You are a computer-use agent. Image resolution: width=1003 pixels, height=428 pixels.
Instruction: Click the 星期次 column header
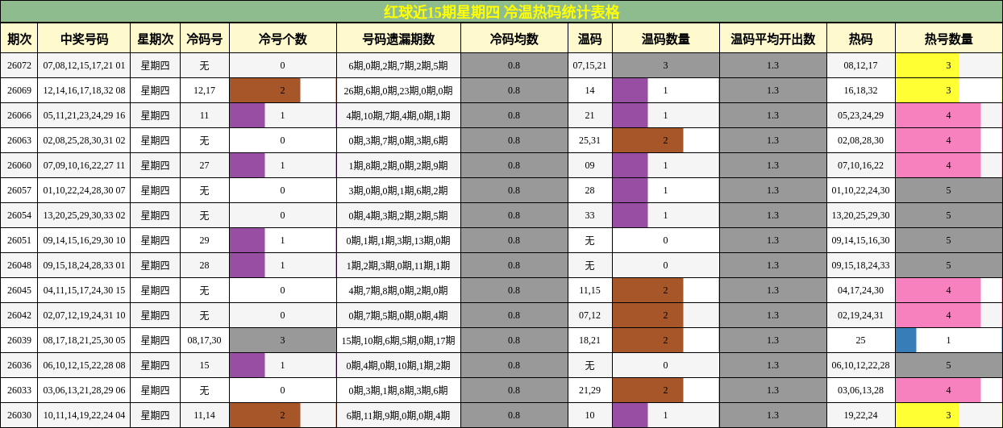click(155, 39)
